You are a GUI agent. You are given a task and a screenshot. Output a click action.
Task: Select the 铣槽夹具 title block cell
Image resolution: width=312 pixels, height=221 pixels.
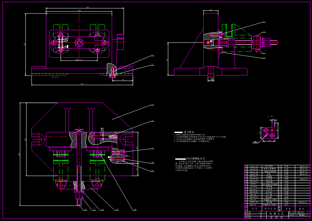pos(278,214)
